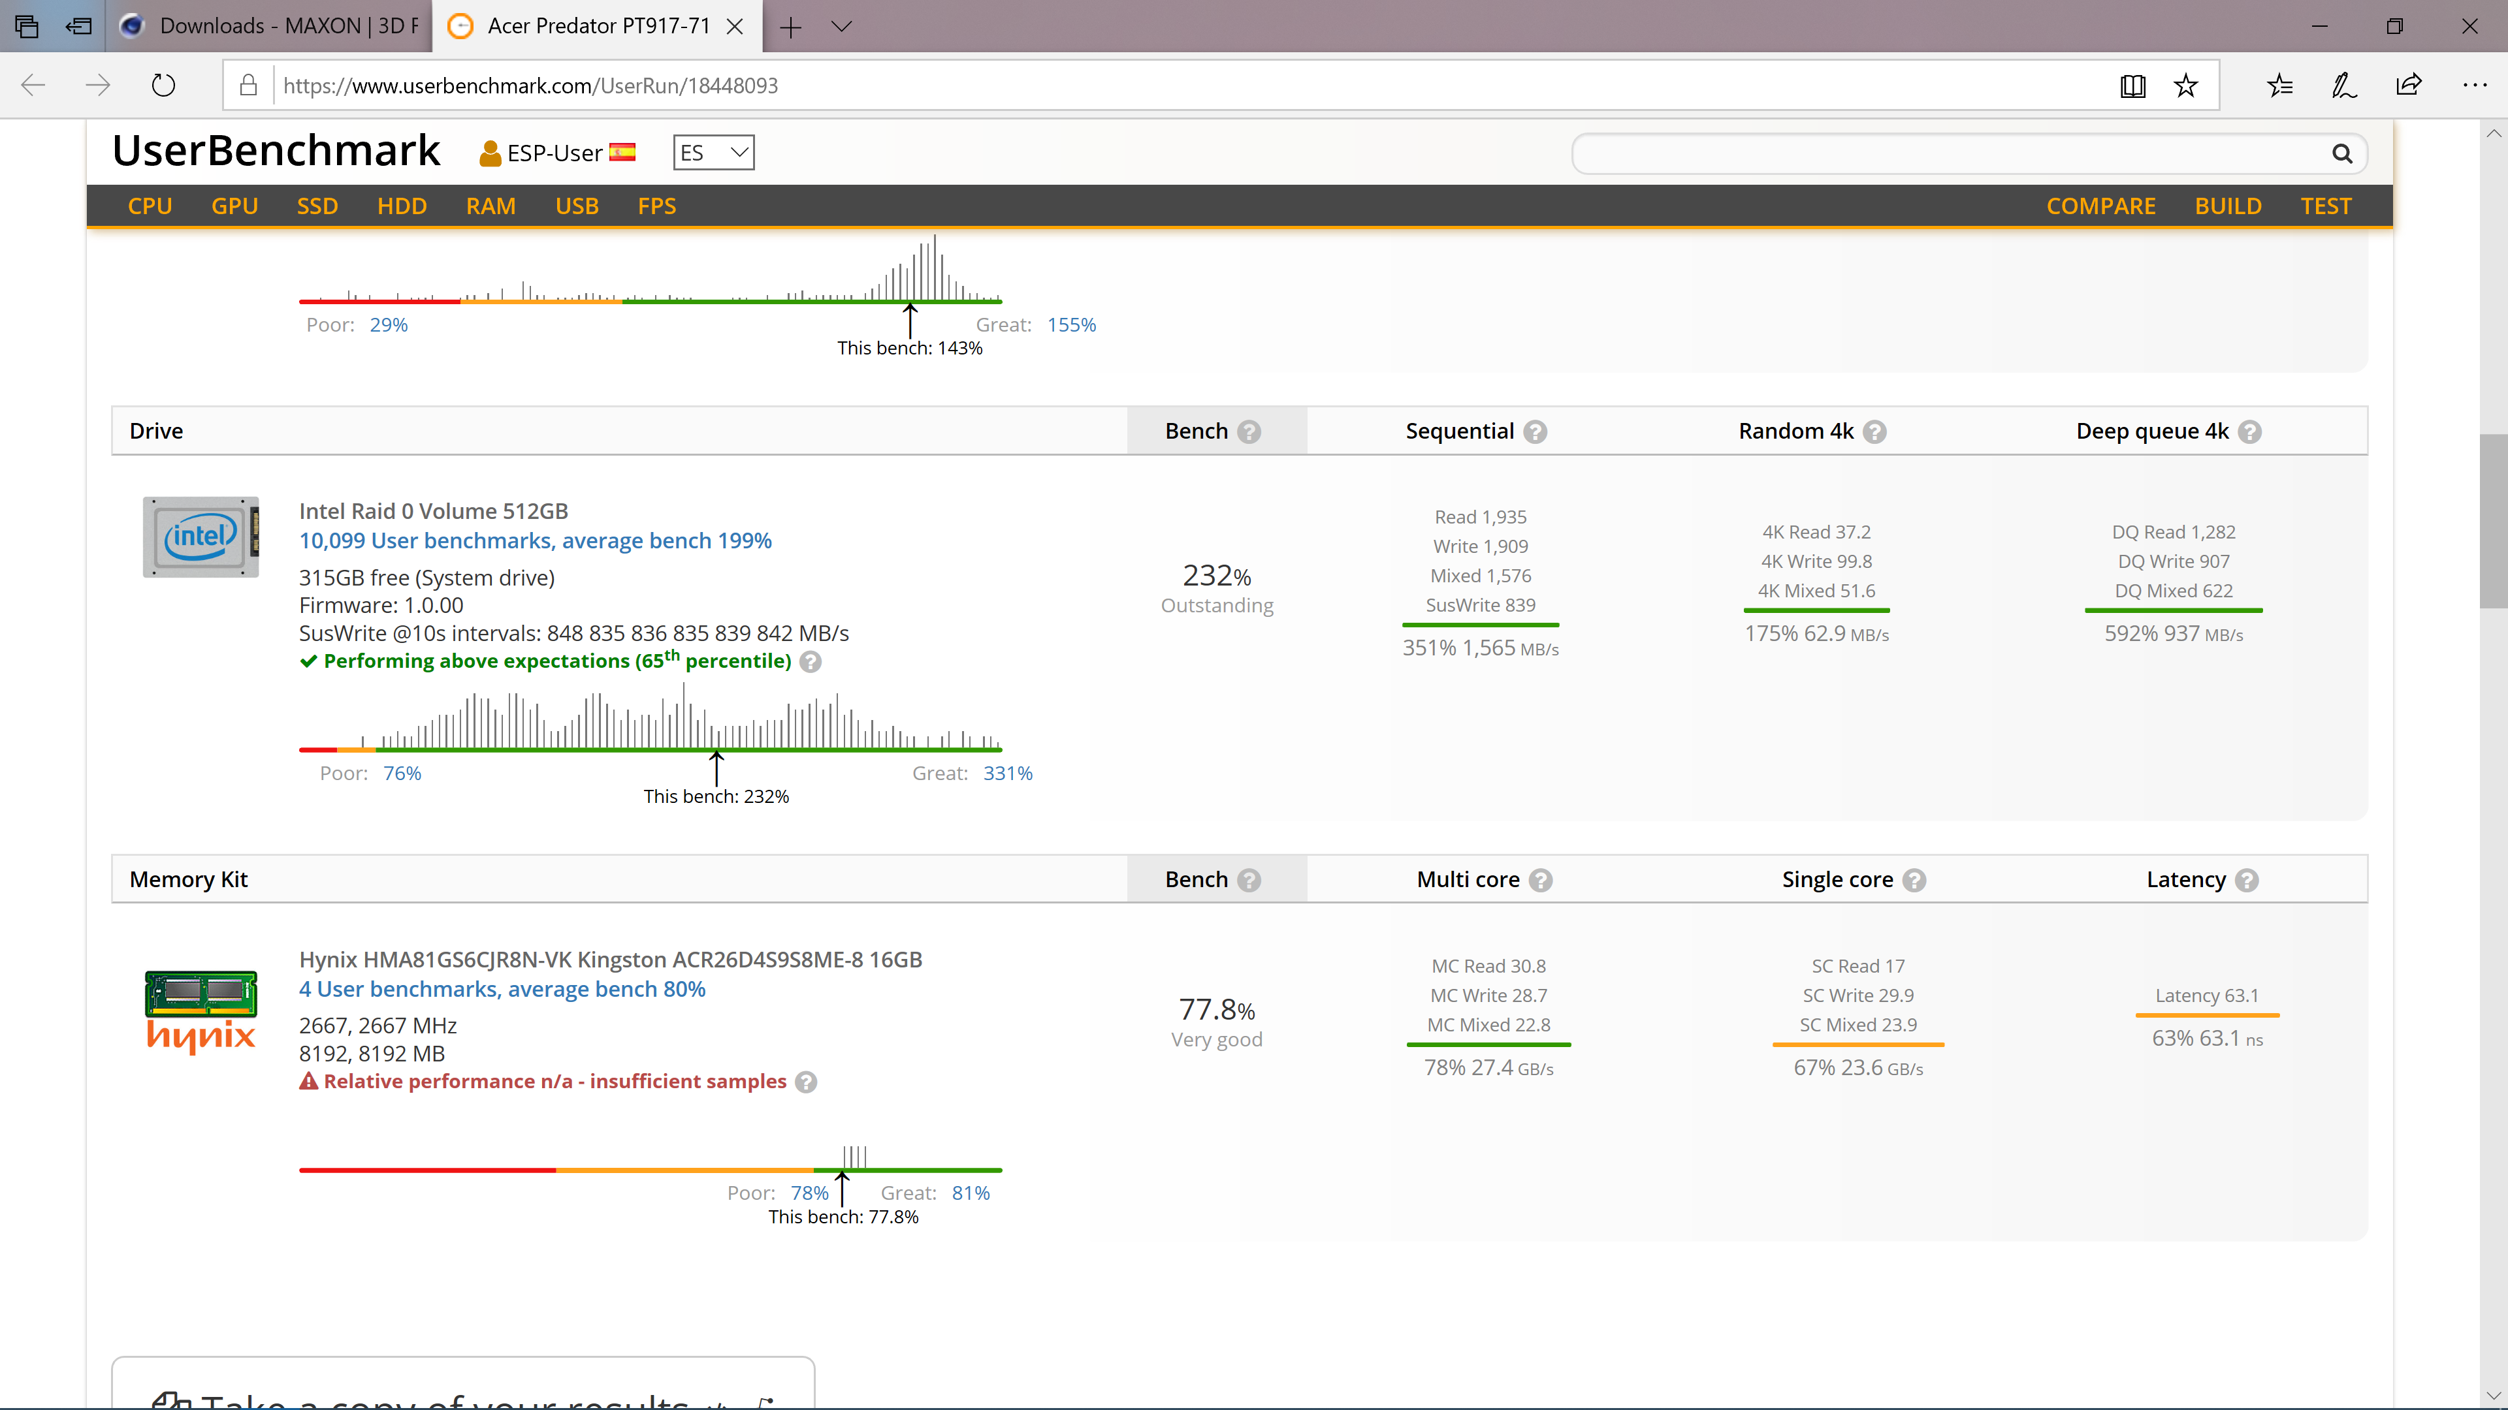The height and width of the screenshot is (1410, 2508).
Task: Click the Intel drive thumbnail image
Action: coord(201,537)
